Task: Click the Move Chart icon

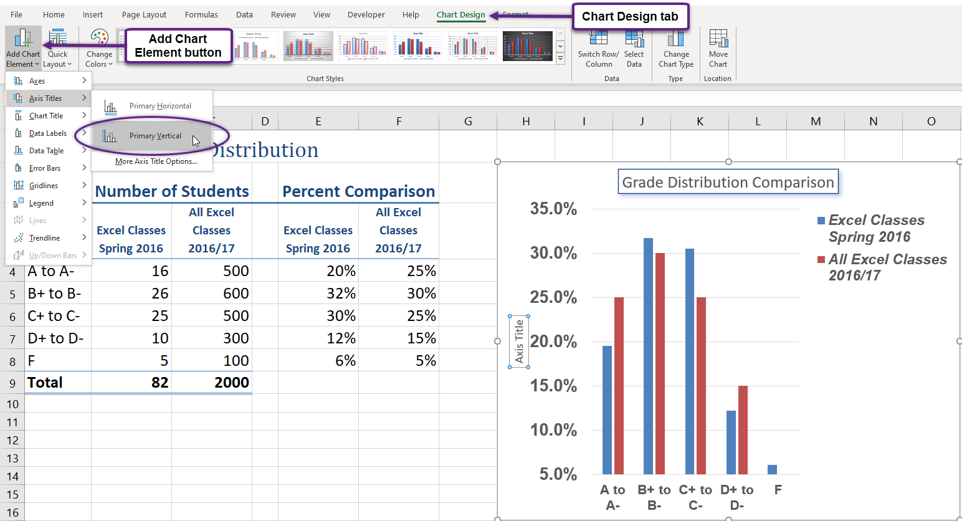Action: (718, 38)
